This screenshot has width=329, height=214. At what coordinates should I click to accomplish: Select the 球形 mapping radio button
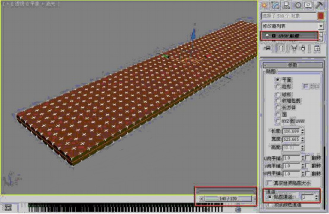click(277, 95)
